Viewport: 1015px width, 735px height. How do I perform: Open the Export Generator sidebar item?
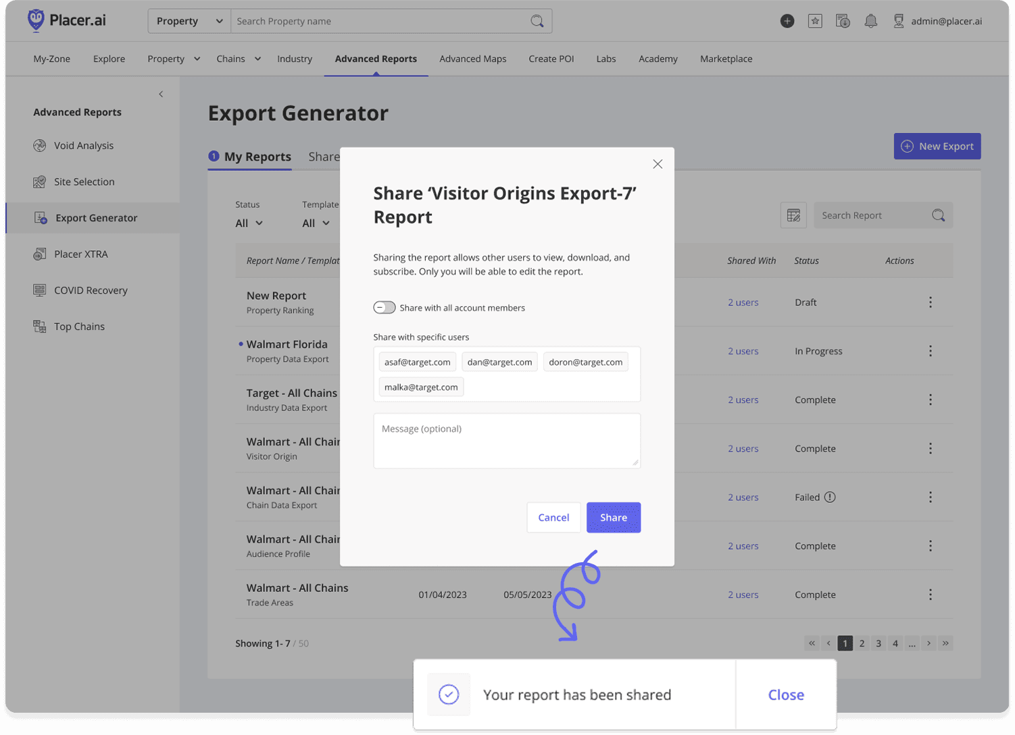point(95,217)
